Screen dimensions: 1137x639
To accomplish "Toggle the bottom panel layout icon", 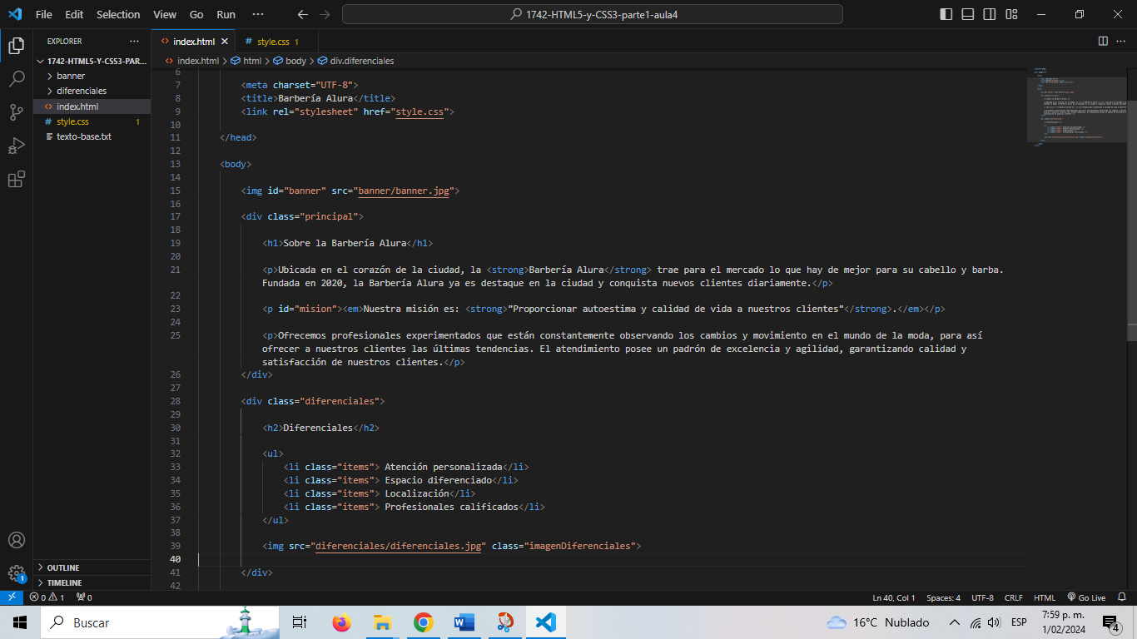I will (x=968, y=14).
